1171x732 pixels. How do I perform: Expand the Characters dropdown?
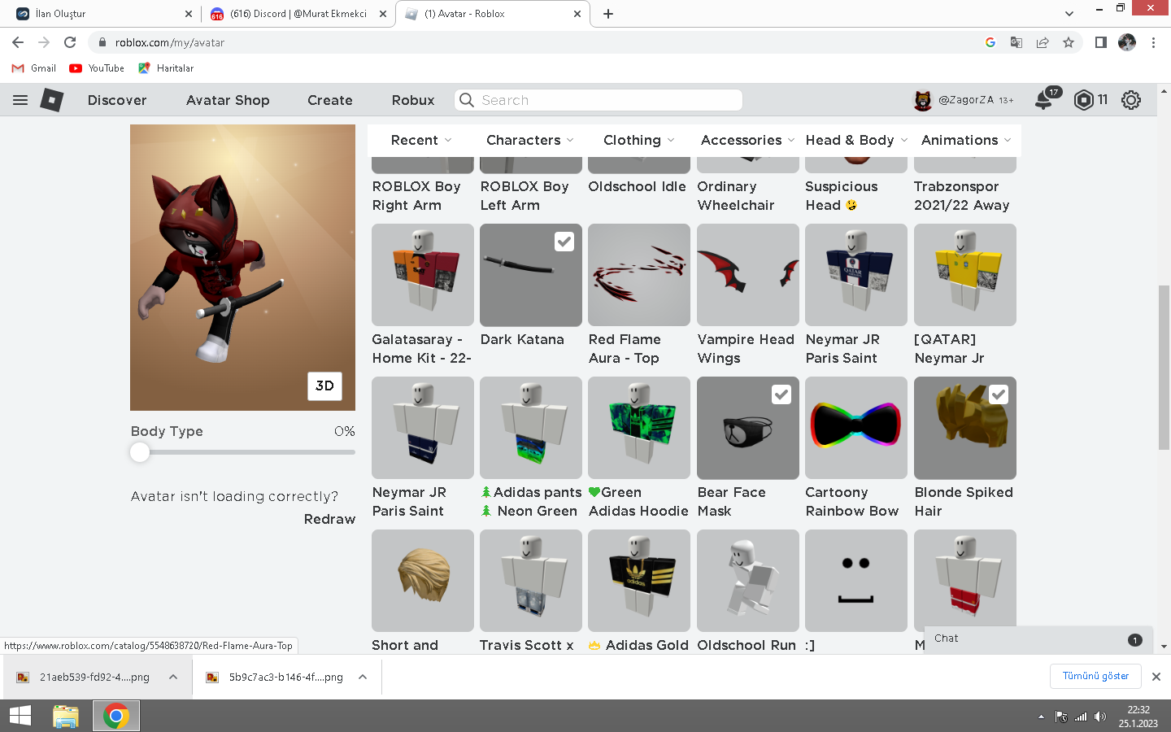point(530,140)
